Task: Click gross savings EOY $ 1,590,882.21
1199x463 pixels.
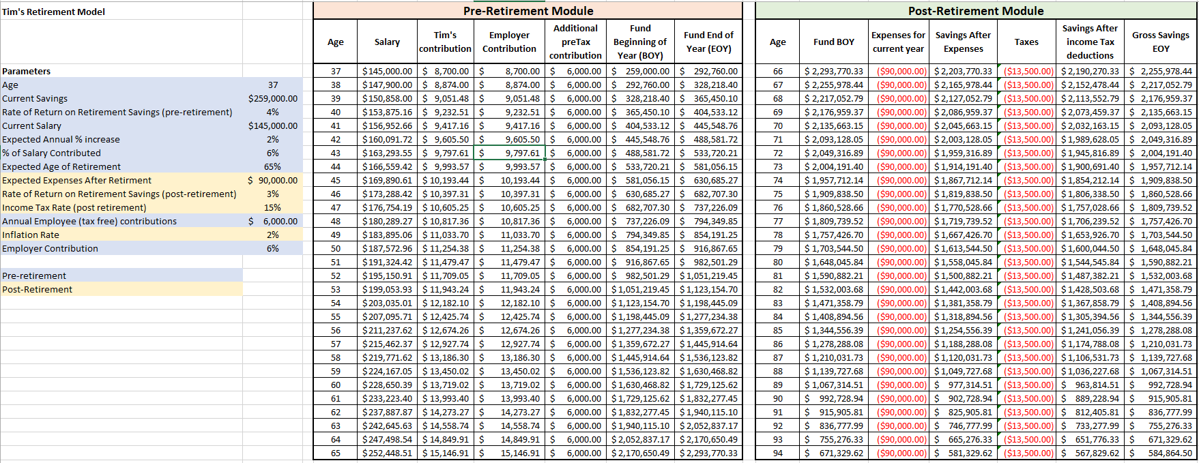Action: click(1160, 262)
